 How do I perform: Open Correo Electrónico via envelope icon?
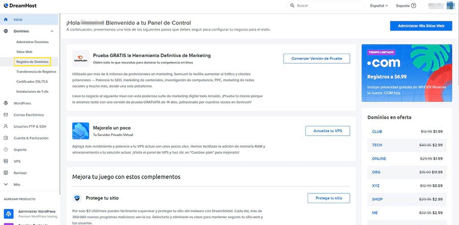pos(6,115)
